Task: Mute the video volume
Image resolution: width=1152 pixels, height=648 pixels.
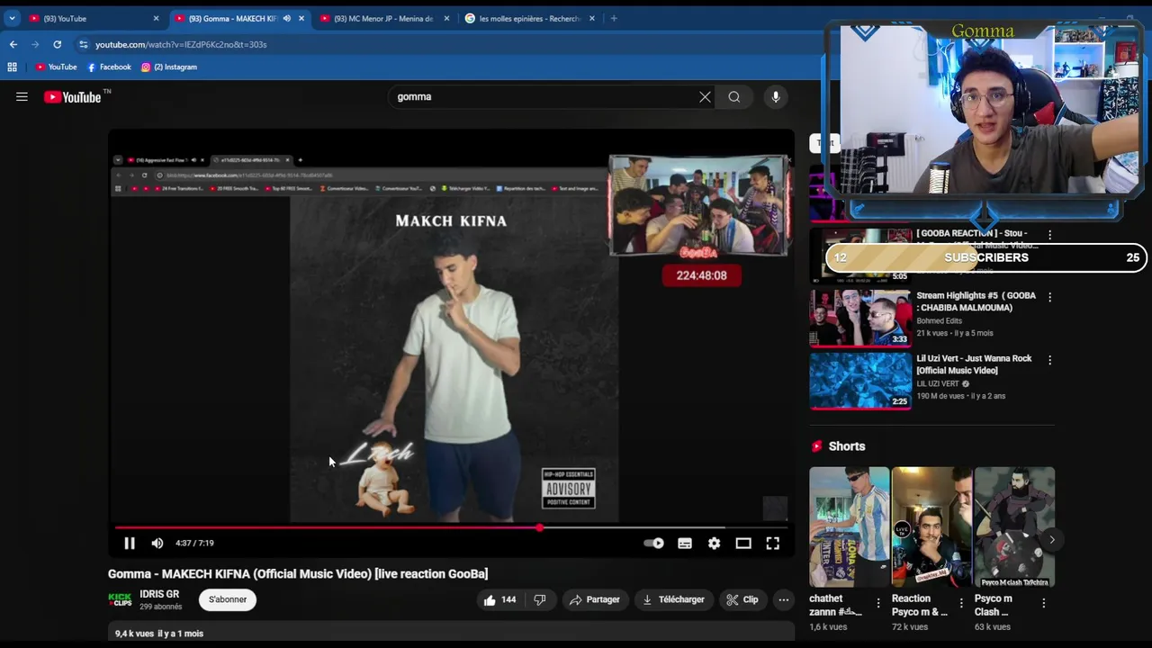Action: [157, 544]
